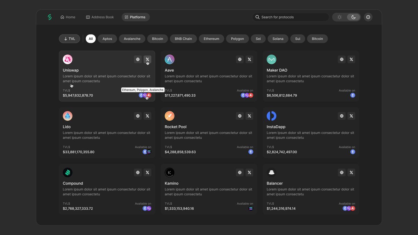Open Uniswap website globe icon
Screen dimensions: 418x235
138,60
